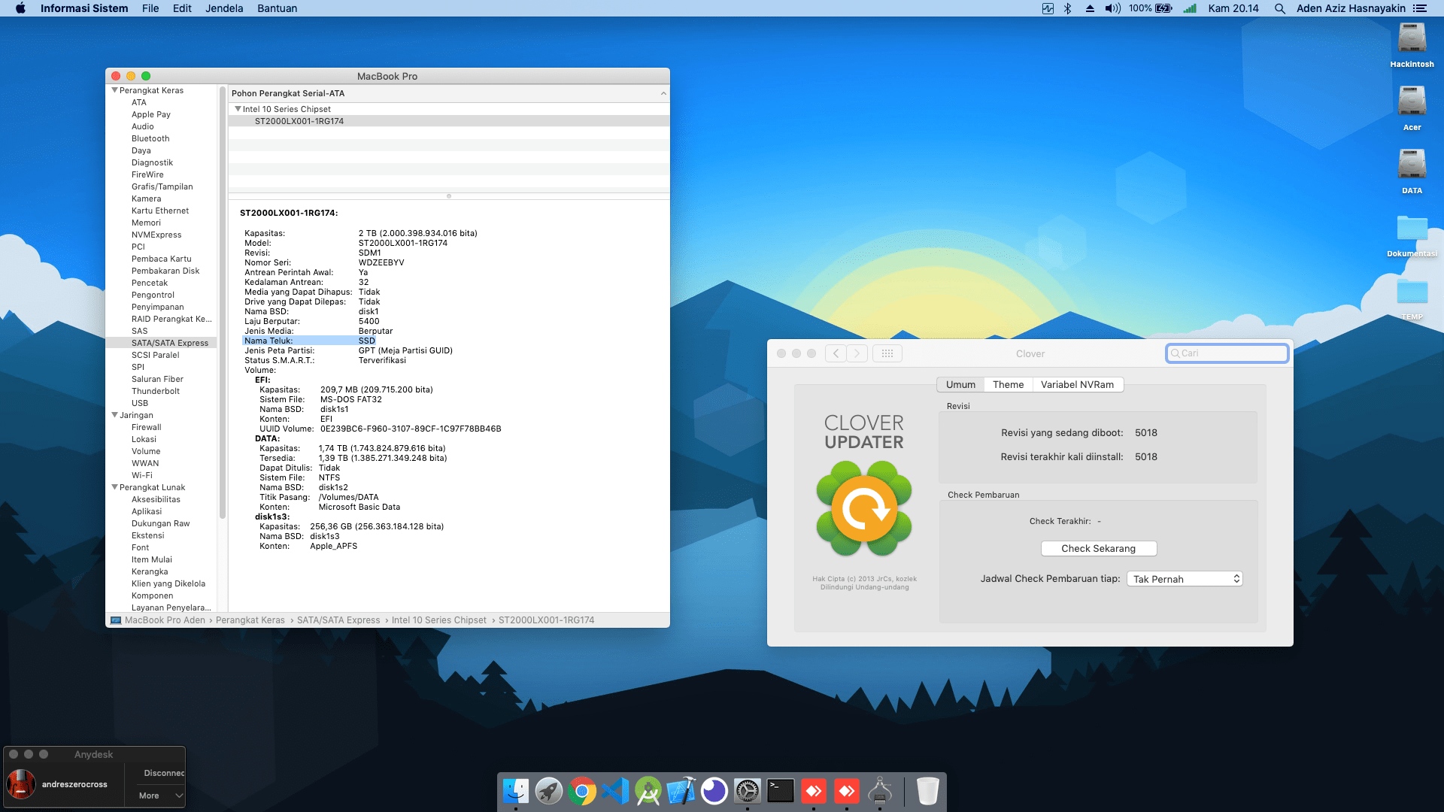
Task: Click the Cari search field in Clover
Action: (x=1227, y=353)
